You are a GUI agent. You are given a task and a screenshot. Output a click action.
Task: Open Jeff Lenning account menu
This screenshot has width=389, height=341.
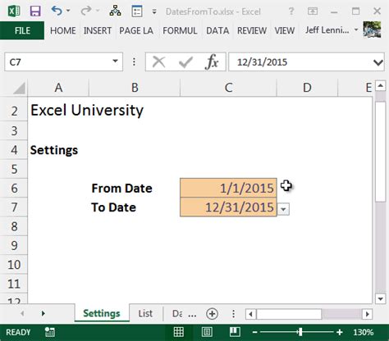pos(332,30)
